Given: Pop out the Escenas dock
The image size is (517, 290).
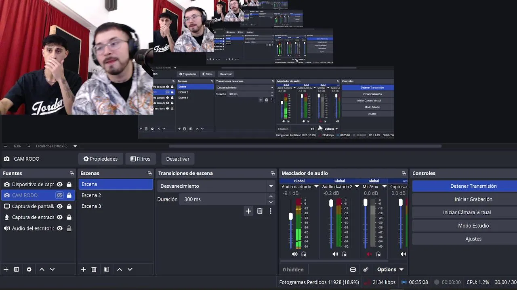Looking at the screenshot, I should 150,174.
